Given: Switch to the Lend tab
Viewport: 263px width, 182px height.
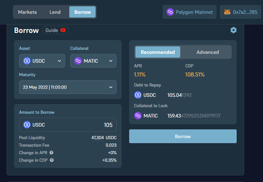Looking at the screenshot, I should [55, 12].
